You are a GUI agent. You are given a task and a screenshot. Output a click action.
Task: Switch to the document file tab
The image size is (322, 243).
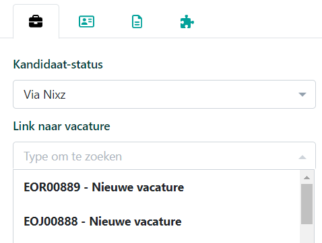137,21
